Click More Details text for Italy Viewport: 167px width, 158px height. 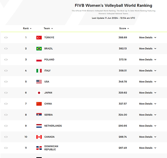[x=146, y=70]
